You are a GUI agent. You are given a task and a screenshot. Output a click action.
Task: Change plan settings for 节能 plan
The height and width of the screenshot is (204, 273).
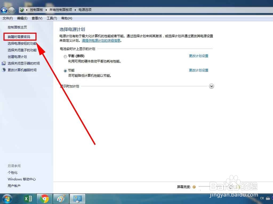[x=199, y=70]
